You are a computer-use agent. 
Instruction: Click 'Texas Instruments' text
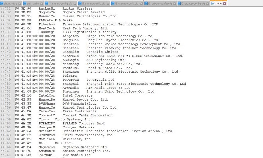pos(80,111)
